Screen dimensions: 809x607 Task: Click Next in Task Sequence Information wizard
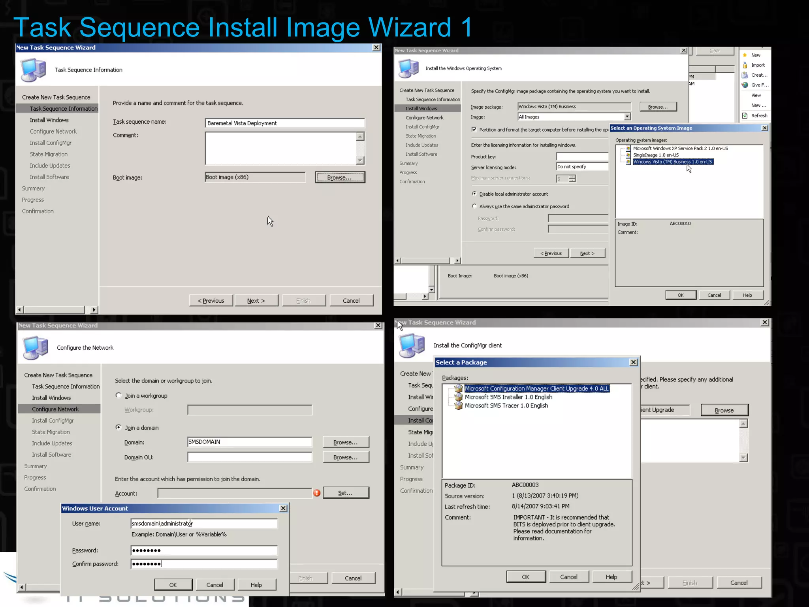(x=256, y=301)
